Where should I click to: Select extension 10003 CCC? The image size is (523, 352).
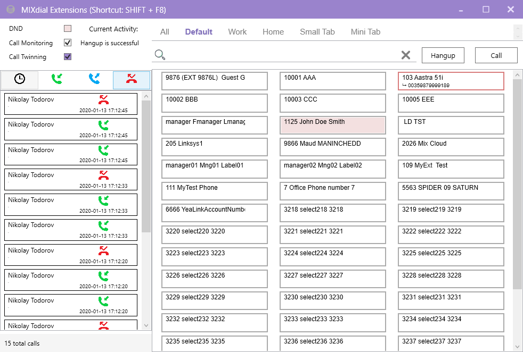click(x=333, y=103)
